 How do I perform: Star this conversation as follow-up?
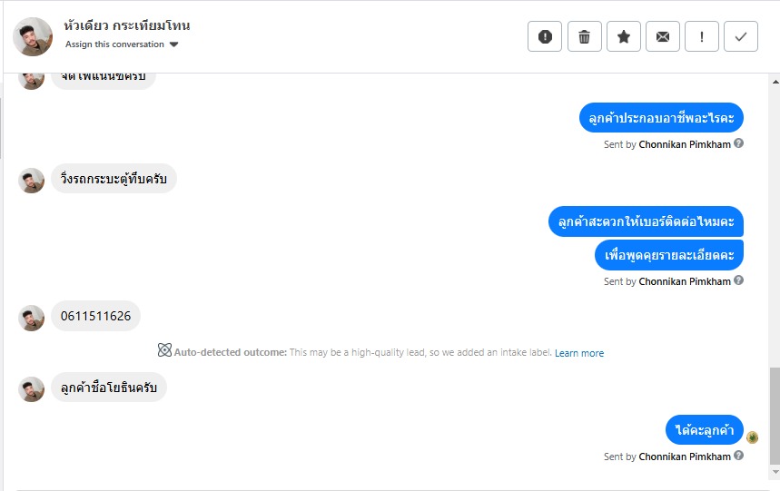624,36
